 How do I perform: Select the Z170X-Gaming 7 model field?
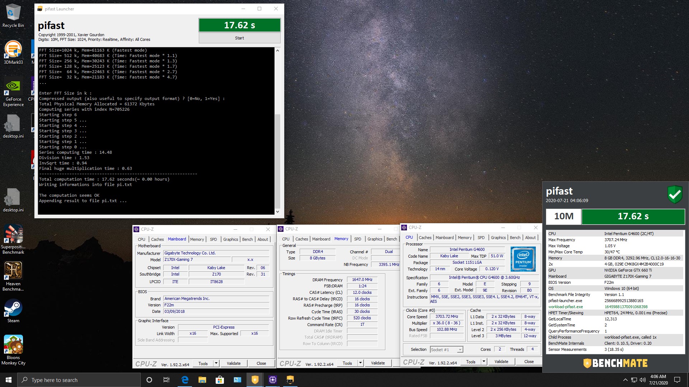point(197,259)
